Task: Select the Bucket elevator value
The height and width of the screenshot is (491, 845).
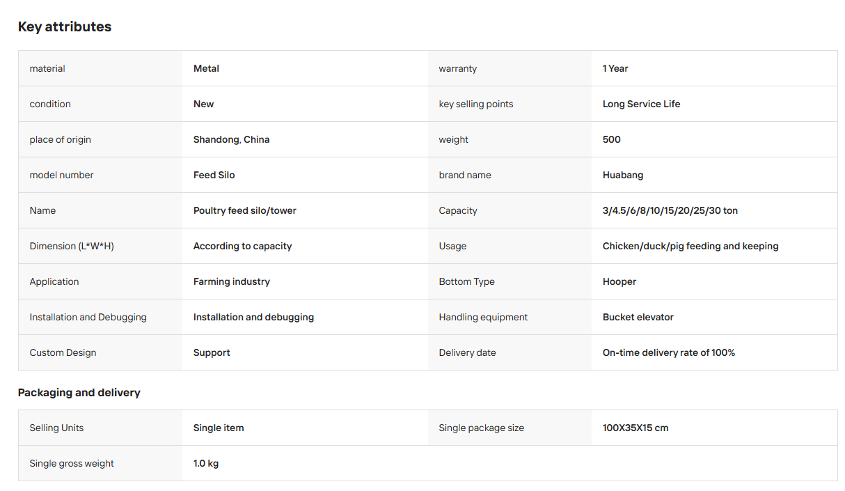Action: point(638,317)
